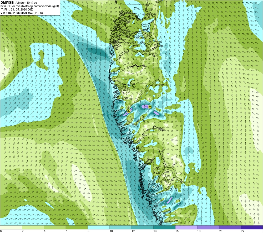
Task: Select the 16–18 m/s light purple legend swatch
Action: click(186, 227)
